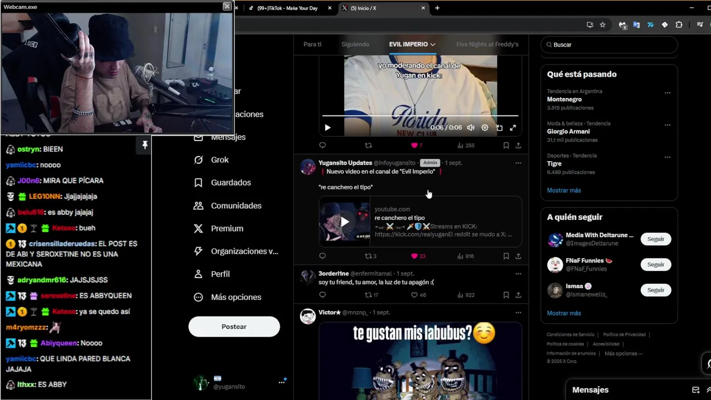Repost the Yugansito Updates post with 3 reposts
711x400 pixels.
click(x=370, y=256)
